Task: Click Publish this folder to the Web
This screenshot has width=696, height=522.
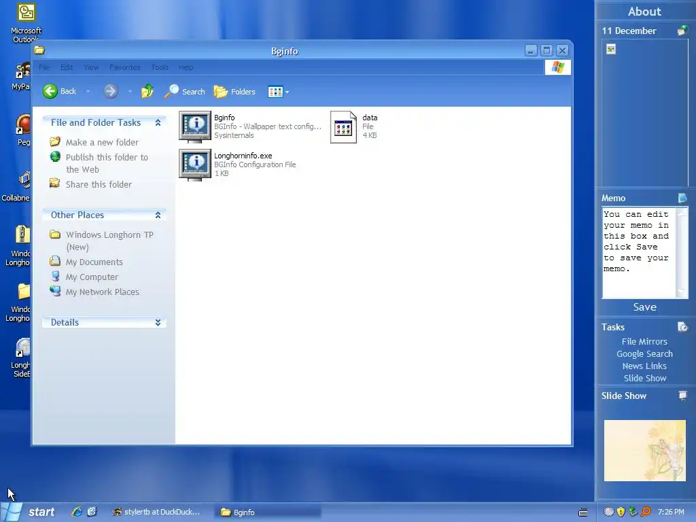Action: point(107,163)
